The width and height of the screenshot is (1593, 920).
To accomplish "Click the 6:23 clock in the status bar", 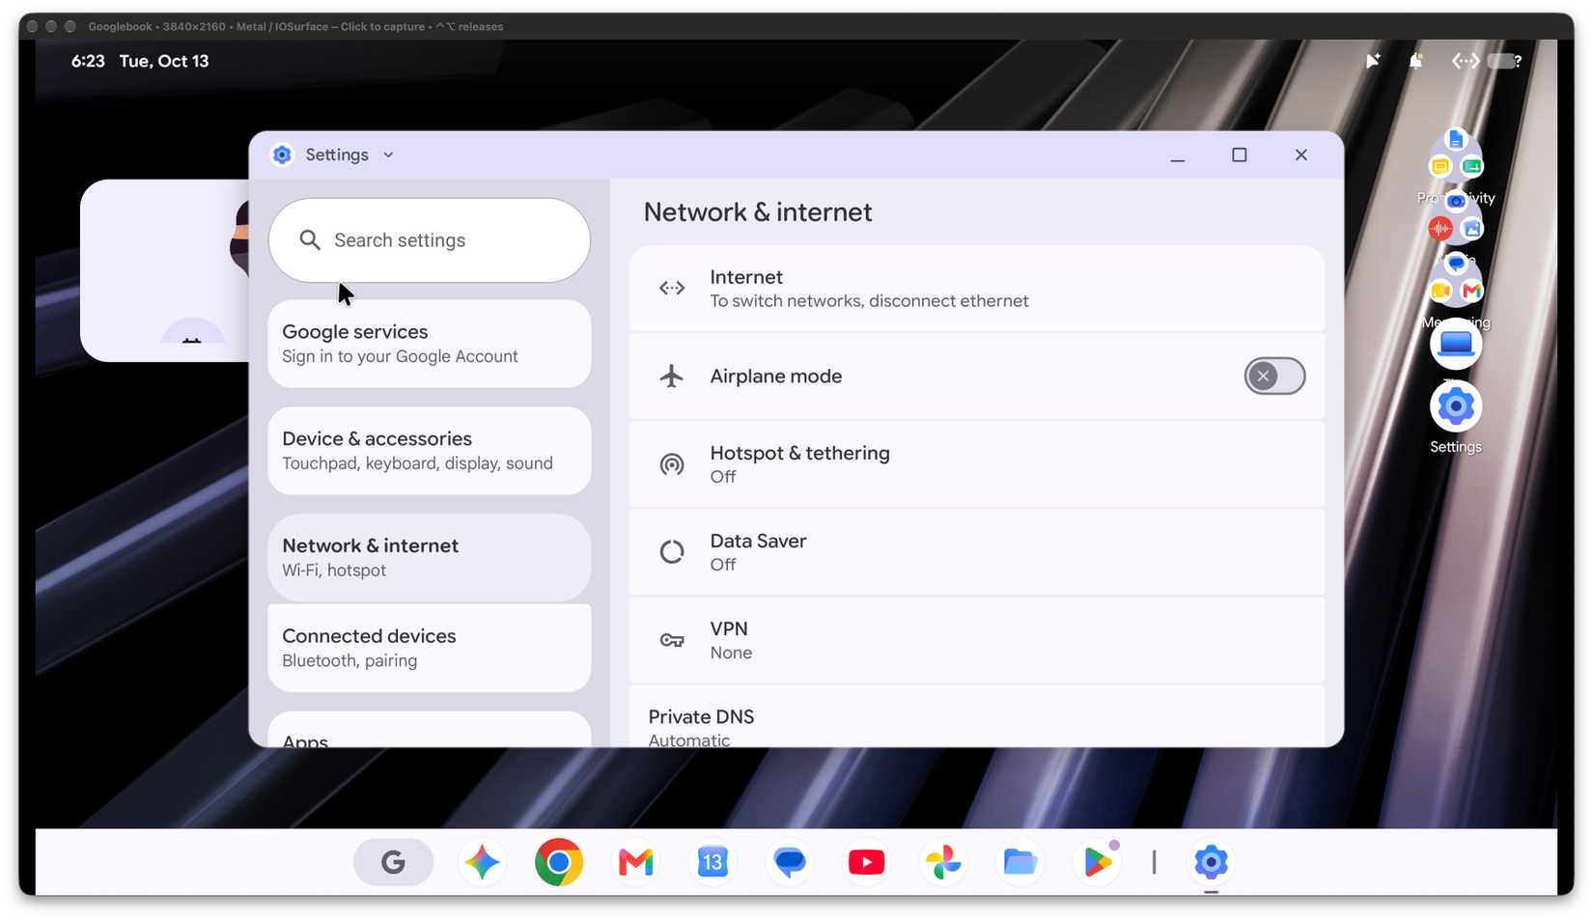I will [x=88, y=62].
